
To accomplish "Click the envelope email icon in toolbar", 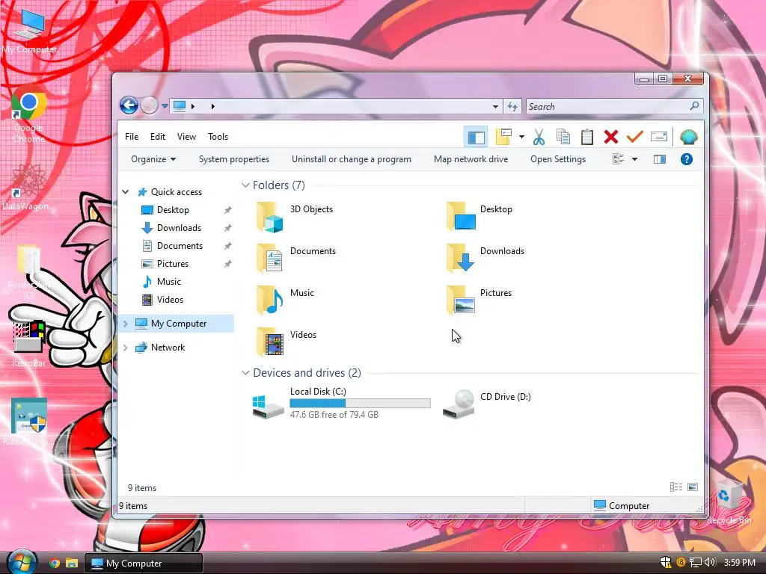I will point(658,137).
